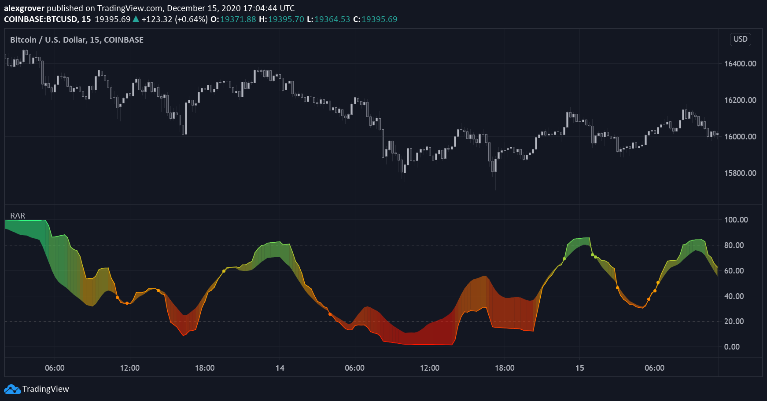This screenshot has width=767, height=401.
Task: Click the 15800.00 price axis label
Action: (x=740, y=173)
